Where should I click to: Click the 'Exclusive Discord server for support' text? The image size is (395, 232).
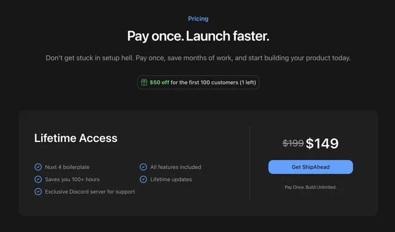(89, 191)
